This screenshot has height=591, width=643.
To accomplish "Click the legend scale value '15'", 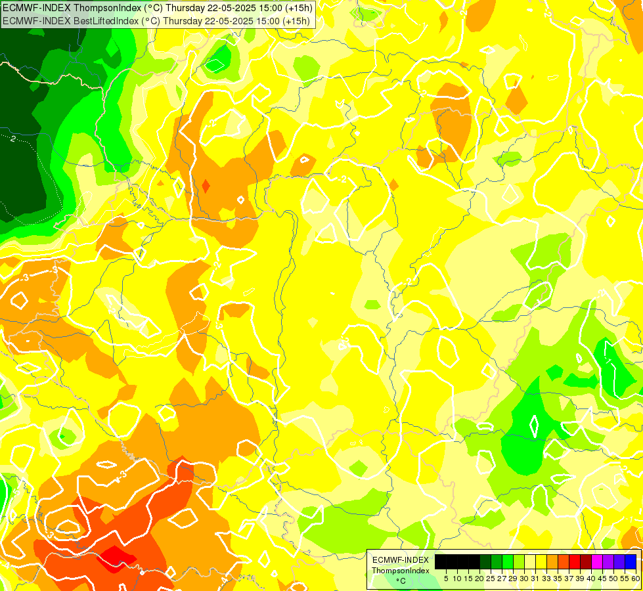I will [x=469, y=579].
